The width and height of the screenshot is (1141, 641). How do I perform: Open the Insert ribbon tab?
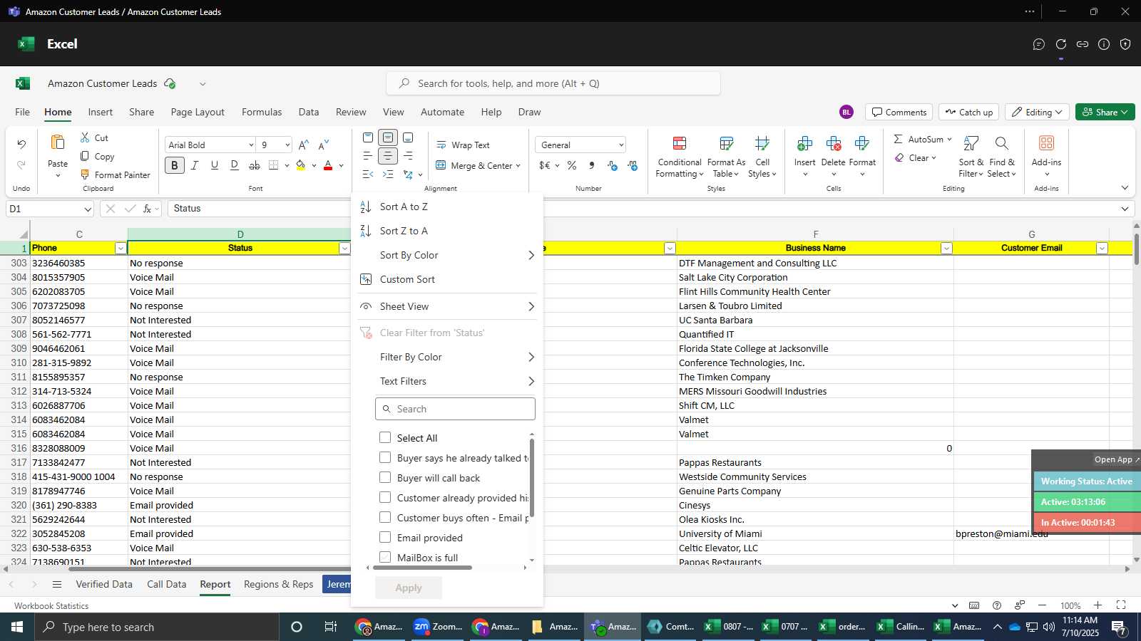pos(101,112)
